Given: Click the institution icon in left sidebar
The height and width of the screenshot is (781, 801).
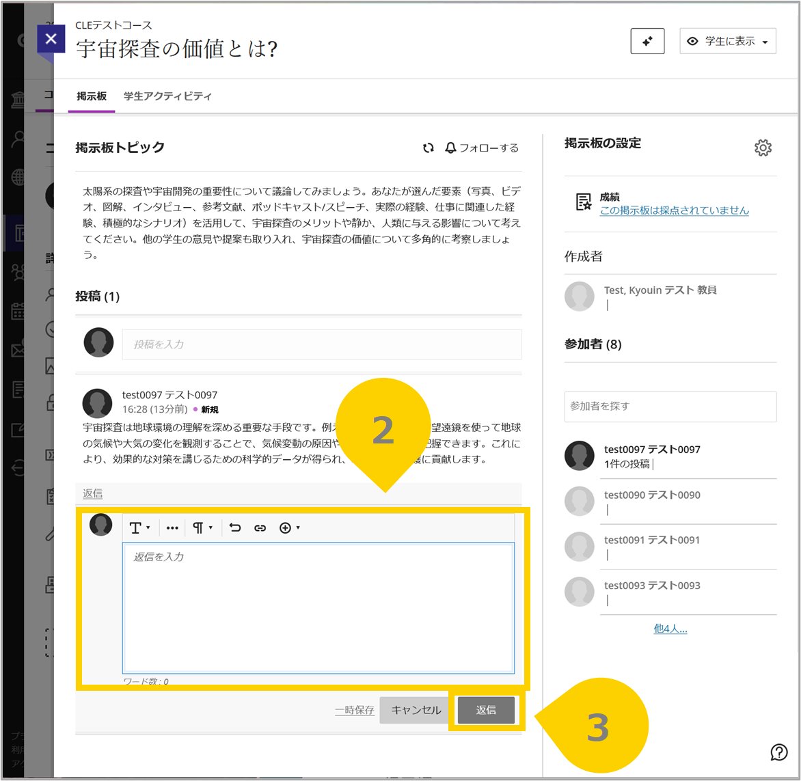Looking at the screenshot, I should click(x=18, y=99).
